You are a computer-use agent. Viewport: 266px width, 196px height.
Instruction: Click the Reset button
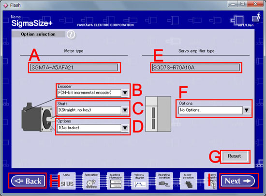point(235,156)
